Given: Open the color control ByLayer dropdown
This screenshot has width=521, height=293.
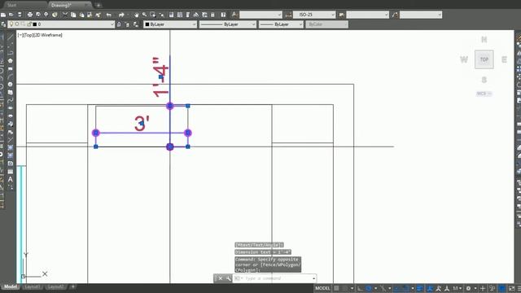Looking at the screenshot, I should click(x=194, y=24).
